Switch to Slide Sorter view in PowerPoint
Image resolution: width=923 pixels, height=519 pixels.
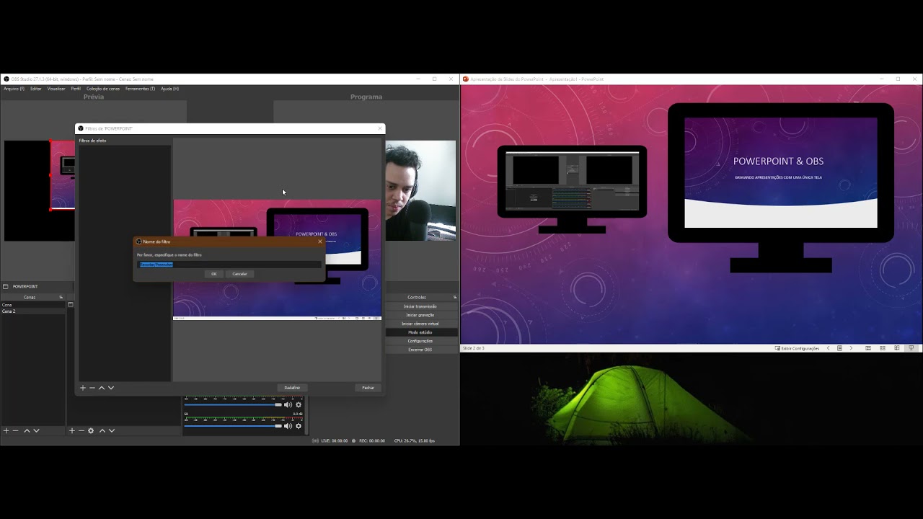[x=883, y=348]
